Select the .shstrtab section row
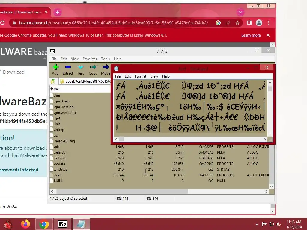 point(159,170)
